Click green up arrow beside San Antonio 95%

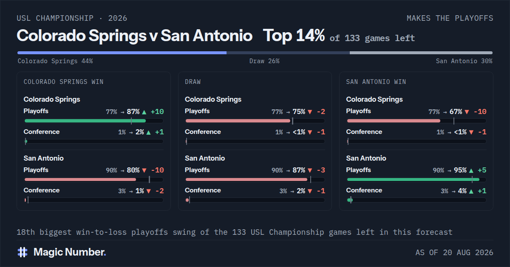tap(471, 170)
